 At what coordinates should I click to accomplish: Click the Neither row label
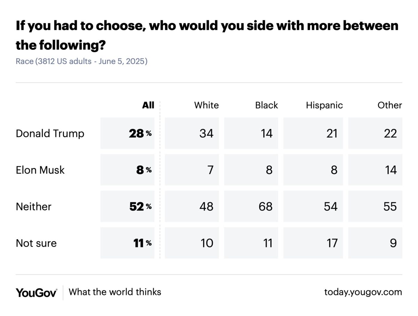pos(33,207)
